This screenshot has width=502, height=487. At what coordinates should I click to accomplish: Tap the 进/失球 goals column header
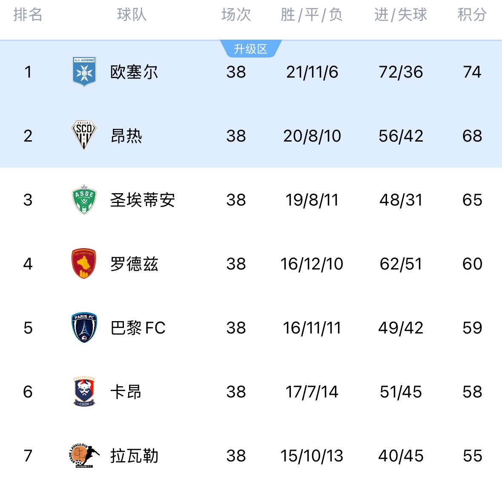click(x=401, y=15)
